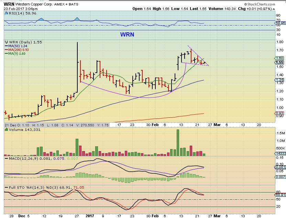Viewport: 286px width, 219px height.
Task: Click the 0.93 MA(200) price tag
Action: pos(279,113)
